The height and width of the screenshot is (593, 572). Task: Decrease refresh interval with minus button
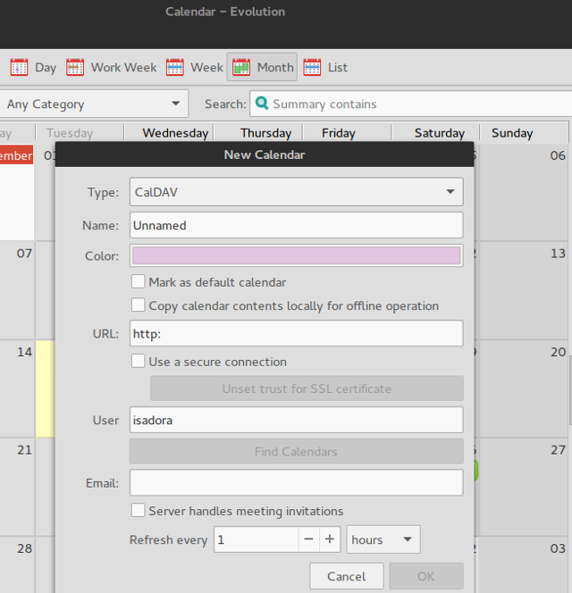(x=309, y=539)
